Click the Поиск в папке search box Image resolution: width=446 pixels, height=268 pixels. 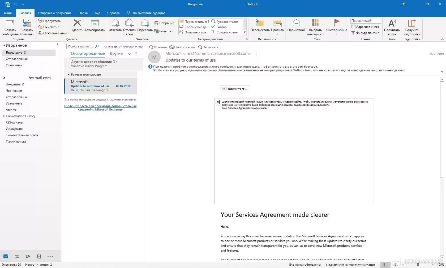click(x=84, y=46)
